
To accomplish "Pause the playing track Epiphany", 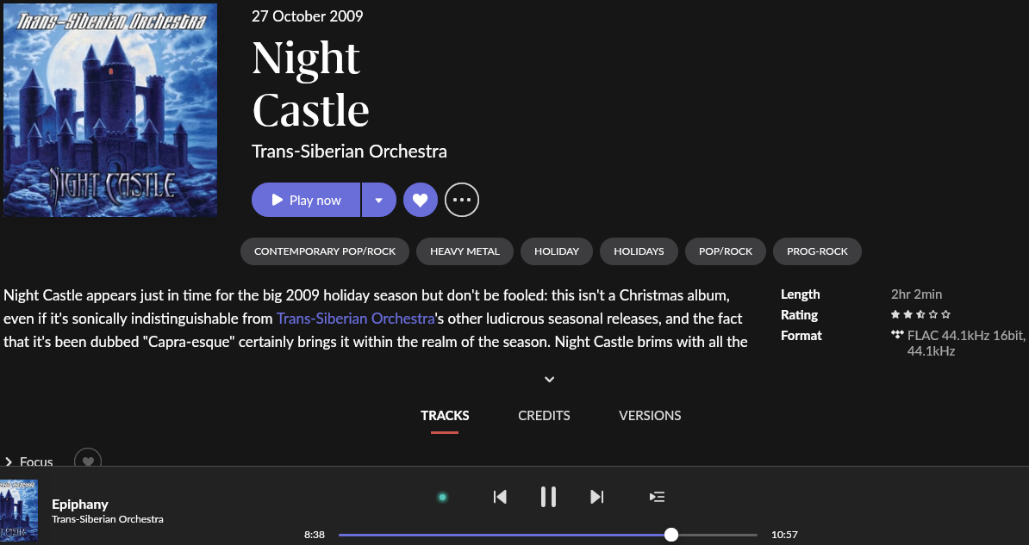I will click(549, 497).
